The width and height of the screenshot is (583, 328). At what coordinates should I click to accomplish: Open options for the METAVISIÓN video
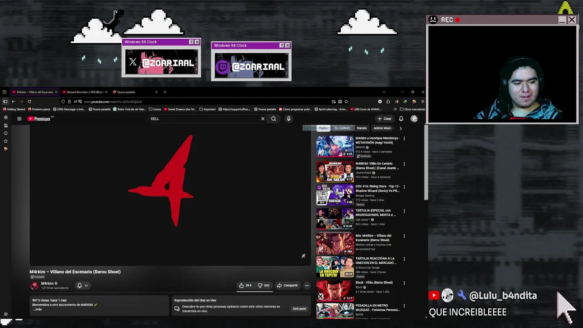tap(404, 138)
